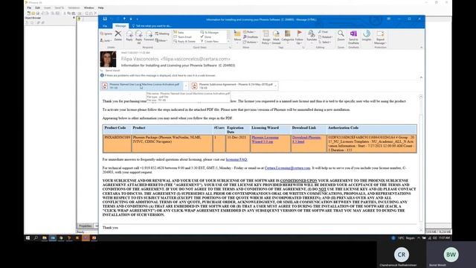Click the Download Phoenix link

tap(306, 139)
